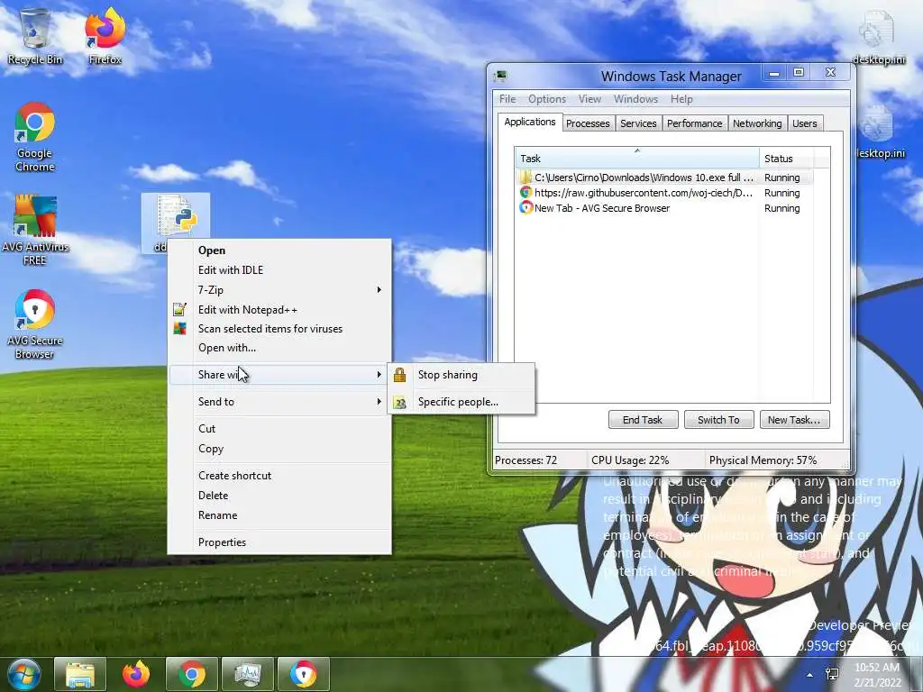
Task: Open the Recycle Bin desktop icon
Action: click(35, 35)
